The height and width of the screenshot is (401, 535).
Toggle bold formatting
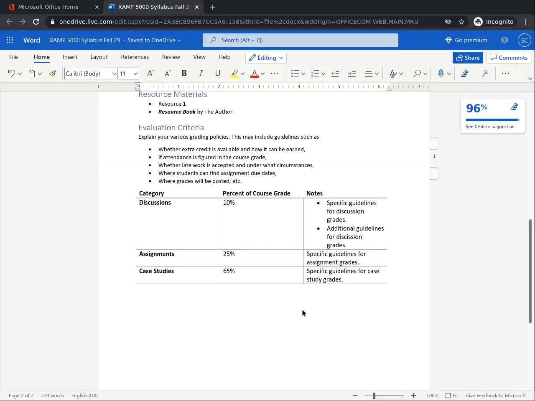184,74
